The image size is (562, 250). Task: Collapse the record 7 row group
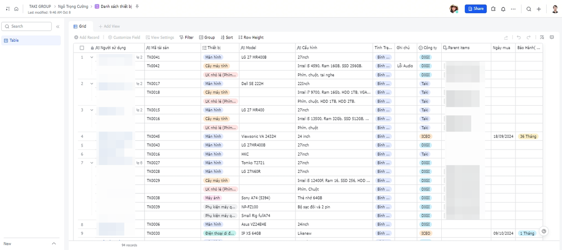click(x=92, y=163)
